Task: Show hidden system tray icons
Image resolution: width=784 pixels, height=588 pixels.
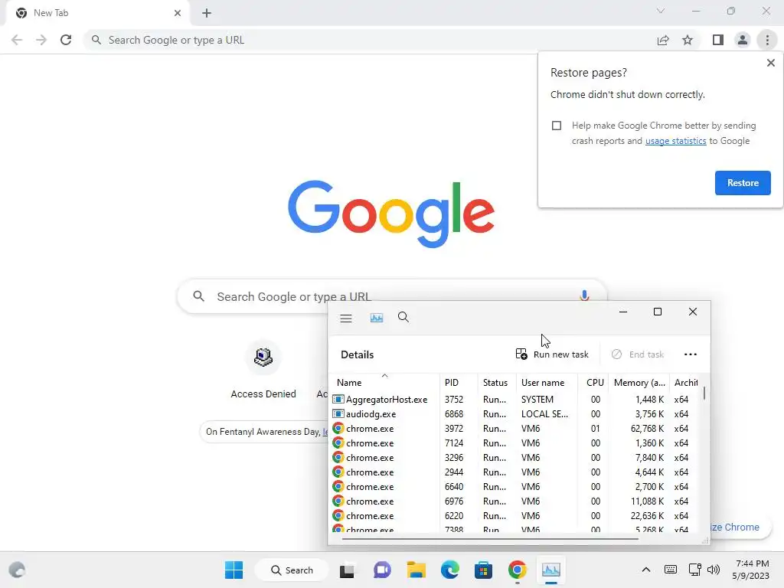Action: click(x=646, y=570)
